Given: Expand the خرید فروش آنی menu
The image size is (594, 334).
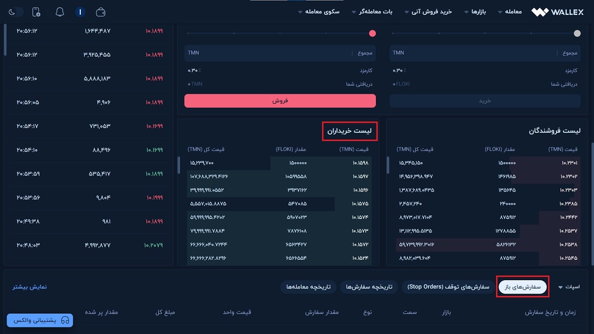Looking at the screenshot, I should pos(428,12).
